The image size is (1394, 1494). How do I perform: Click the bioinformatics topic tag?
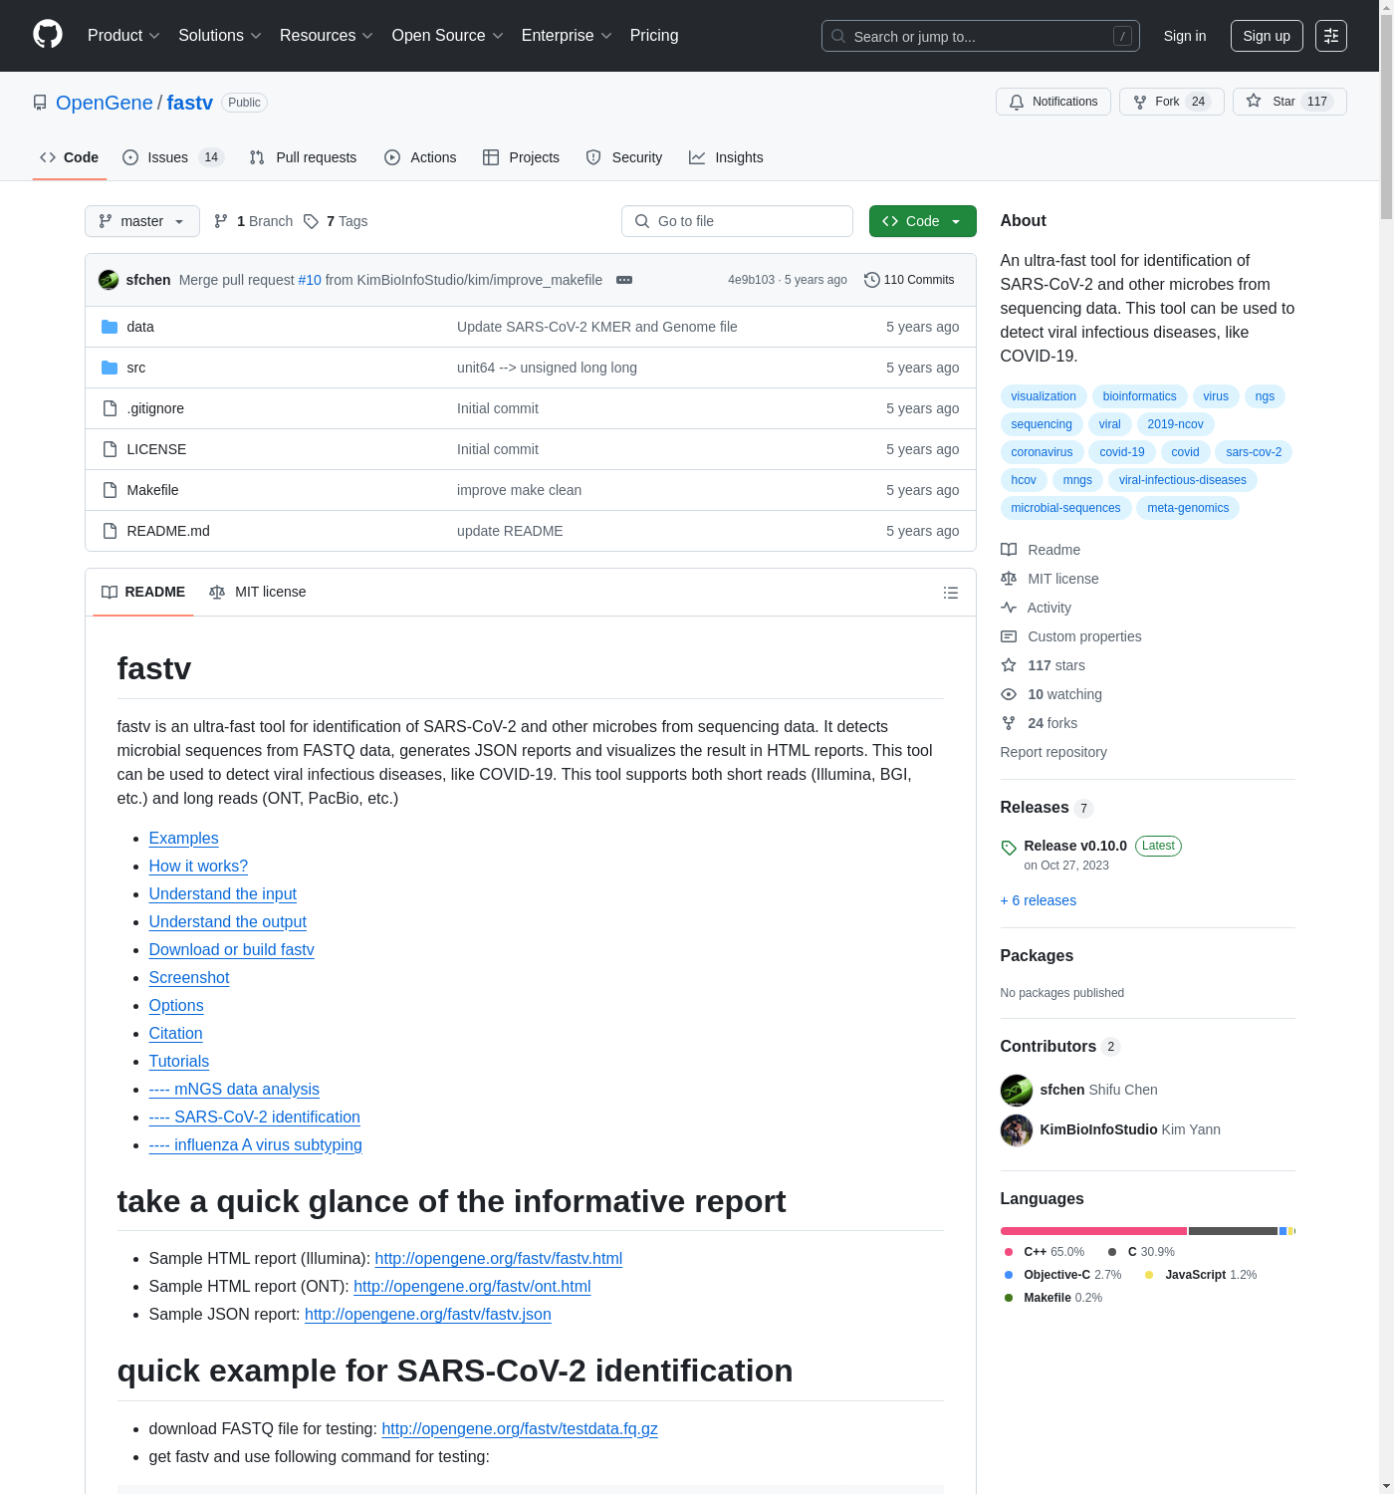[x=1139, y=396]
